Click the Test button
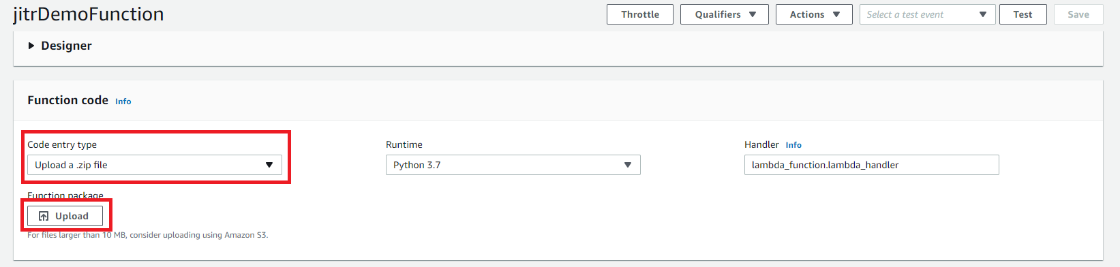 pyautogui.click(x=1023, y=14)
